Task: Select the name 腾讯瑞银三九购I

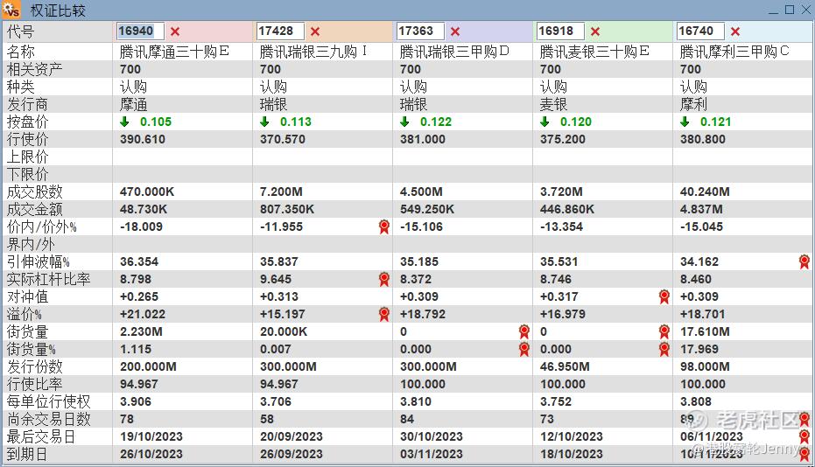Action: [313, 52]
